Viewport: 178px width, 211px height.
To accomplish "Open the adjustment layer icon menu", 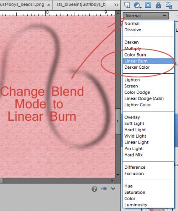I will [x=138, y=5].
